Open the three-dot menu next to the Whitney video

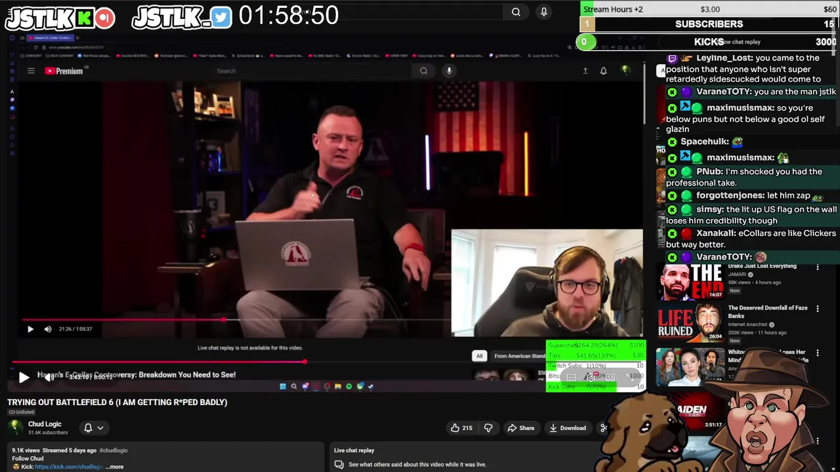tap(817, 353)
